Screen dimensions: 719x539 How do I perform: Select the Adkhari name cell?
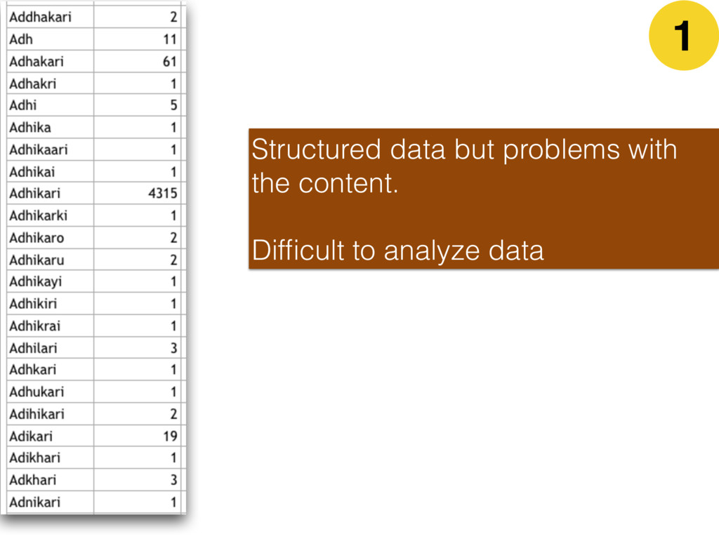51,480
